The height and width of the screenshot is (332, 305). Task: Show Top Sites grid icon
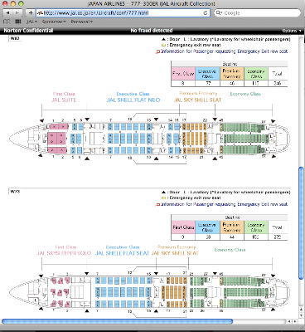pyautogui.click(x=18, y=22)
